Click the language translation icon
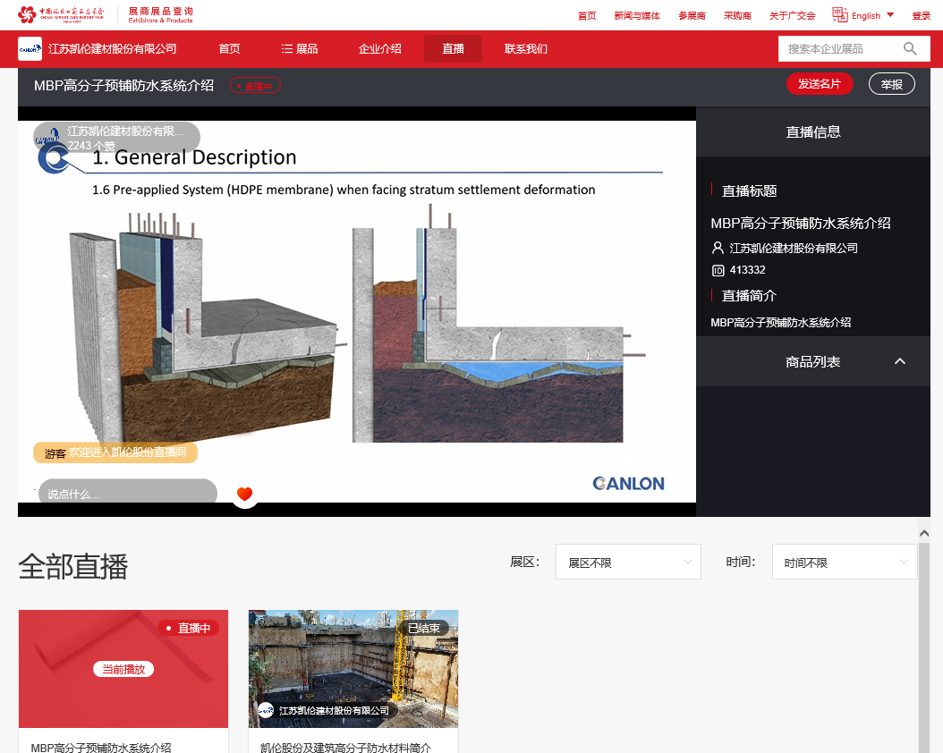This screenshot has height=753, width=943. [x=839, y=15]
